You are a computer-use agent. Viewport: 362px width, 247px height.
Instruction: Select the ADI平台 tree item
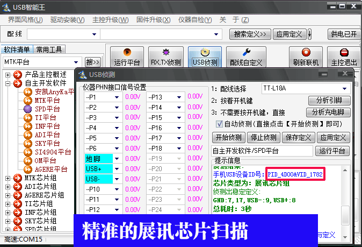point(47,135)
